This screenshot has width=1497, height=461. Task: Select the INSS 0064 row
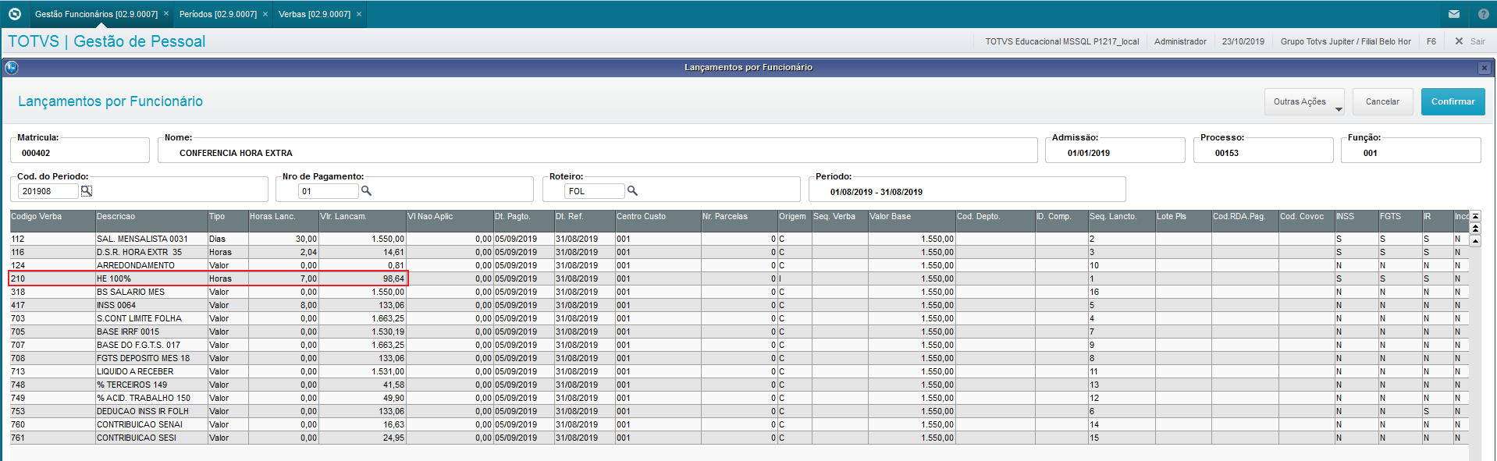tap(739, 305)
